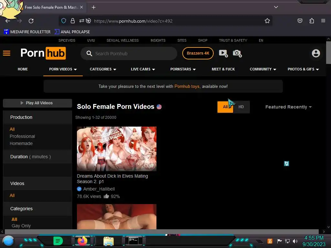Filter production by Professional
Screen dimensions: 331x248
22,136
